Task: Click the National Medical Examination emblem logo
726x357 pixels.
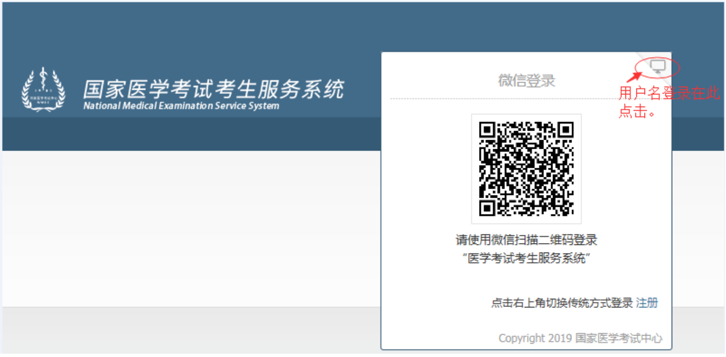Action: tap(43, 90)
